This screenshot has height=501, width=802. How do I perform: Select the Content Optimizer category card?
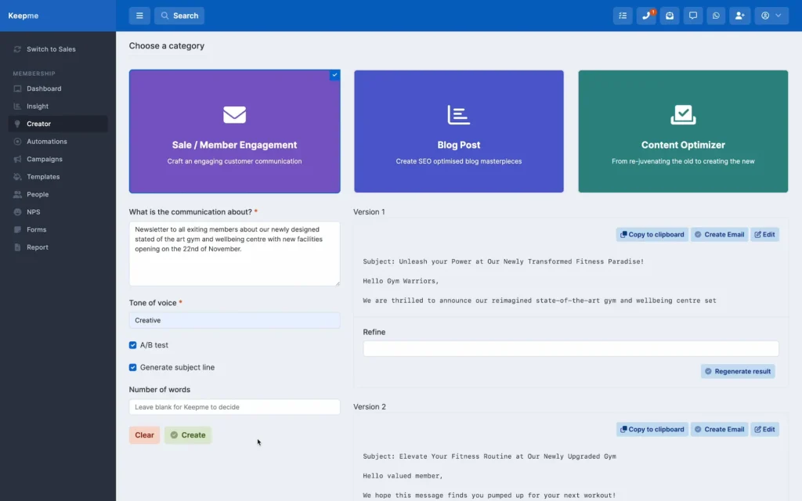coord(683,132)
